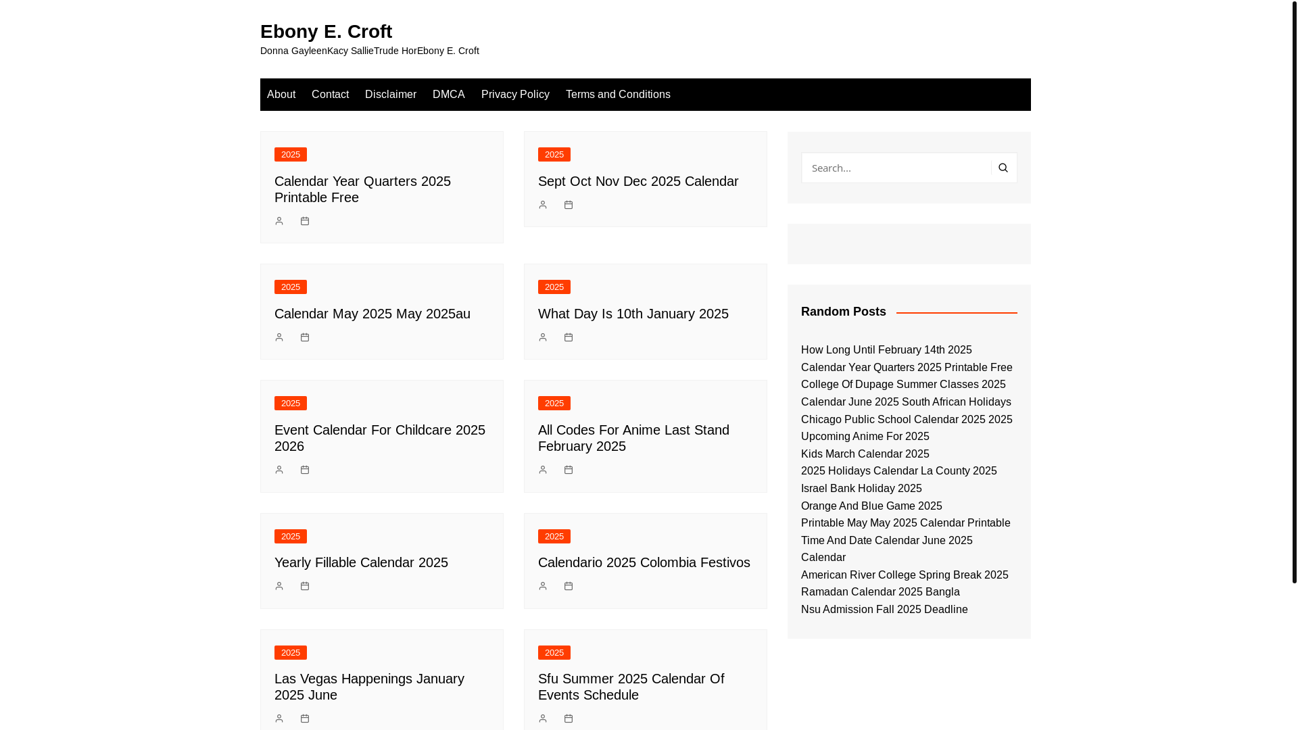Click calendar icon under Sept Oct Nov Dec post
This screenshot has height=730, width=1298.
coord(569,205)
